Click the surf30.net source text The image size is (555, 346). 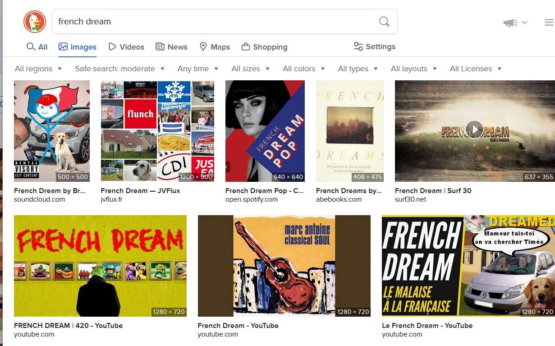pos(410,199)
